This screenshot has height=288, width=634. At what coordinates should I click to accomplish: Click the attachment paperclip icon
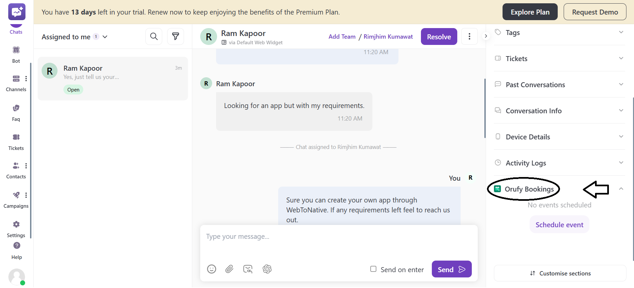pyautogui.click(x=229, y=269)
